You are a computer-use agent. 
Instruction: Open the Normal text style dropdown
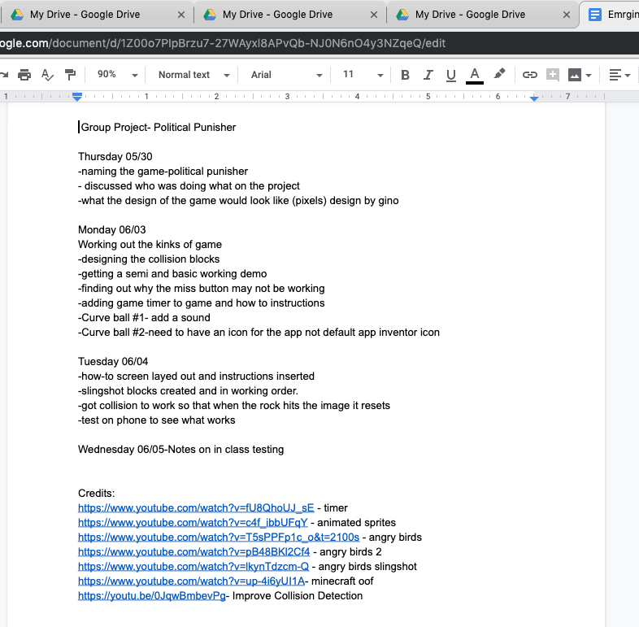[x=193, y=75]
